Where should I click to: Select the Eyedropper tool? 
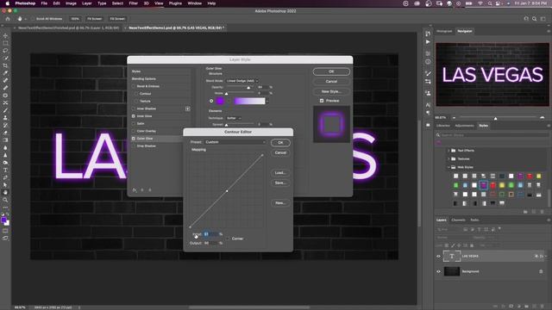point(5,72)
